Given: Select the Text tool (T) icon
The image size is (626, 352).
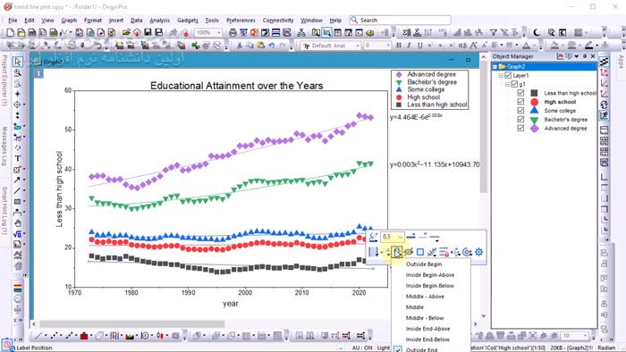Looking at the screenshot, I should point(18,158).
